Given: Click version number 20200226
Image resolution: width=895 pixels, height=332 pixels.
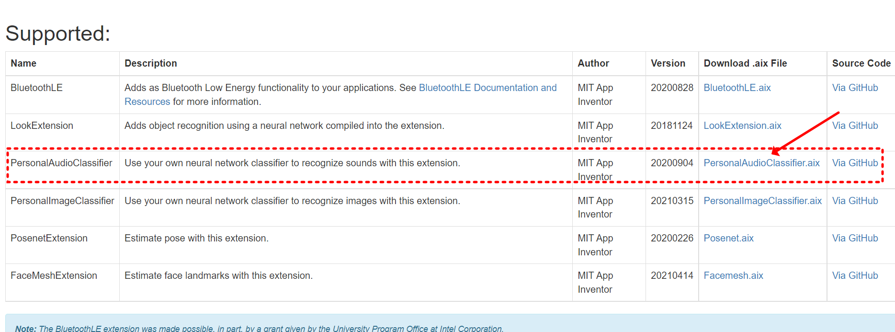Looking at the screenshot, I should [672, 238].
